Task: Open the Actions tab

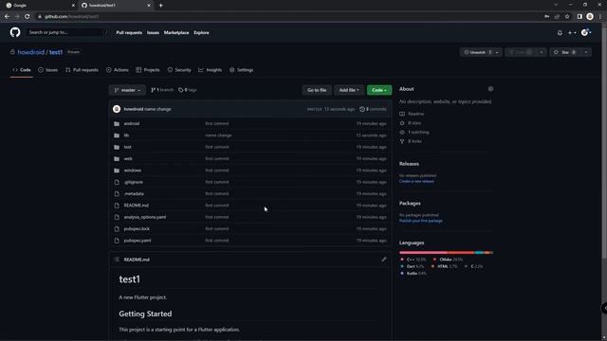Action: pos(118,70)
